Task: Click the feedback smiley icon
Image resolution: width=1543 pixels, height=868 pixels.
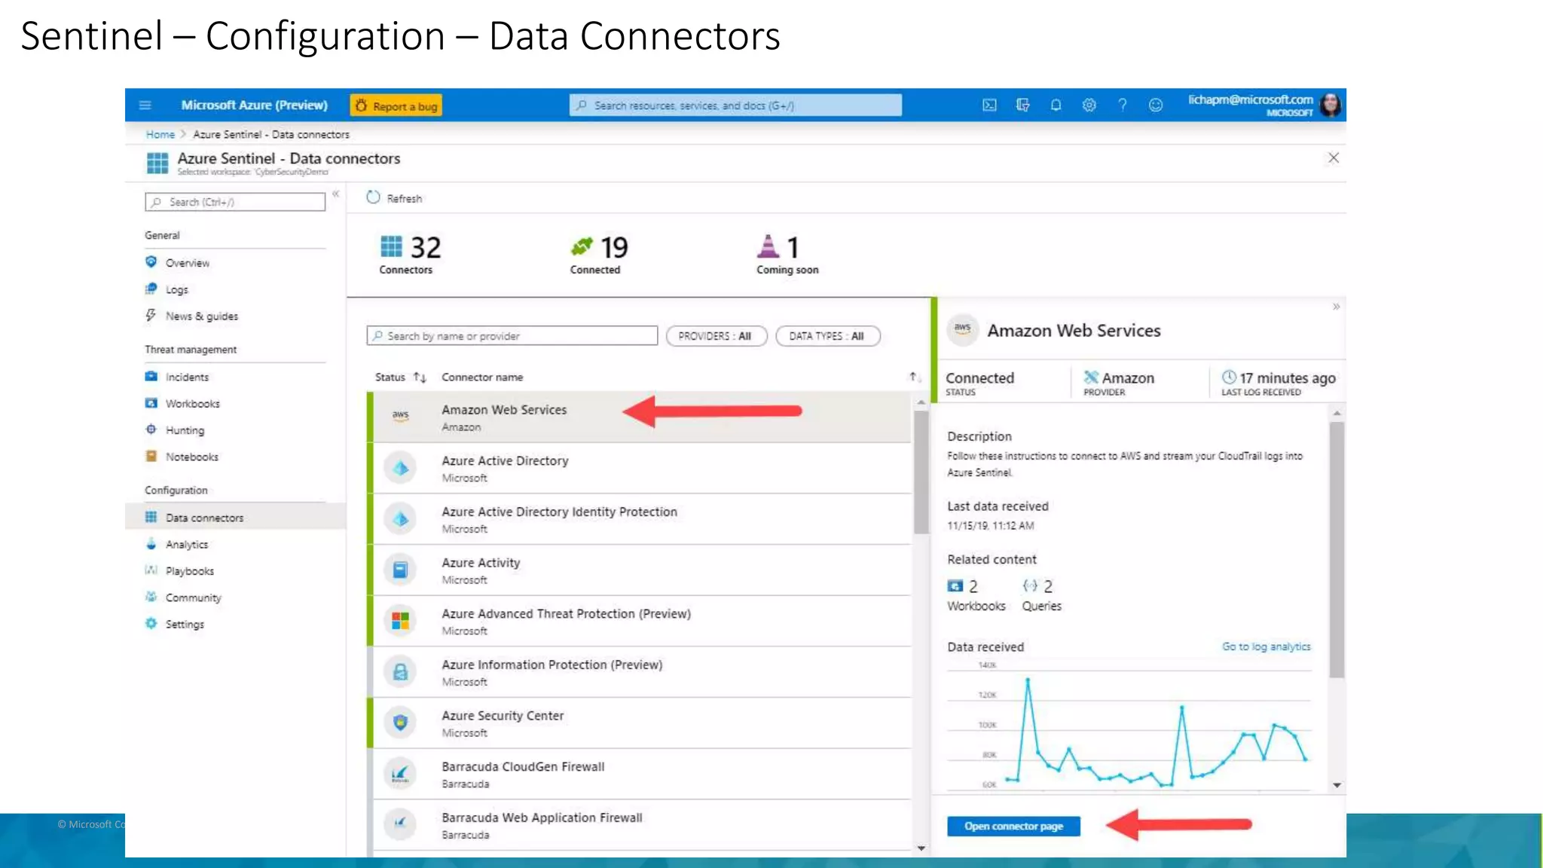Action: [x=1156, y=105]
